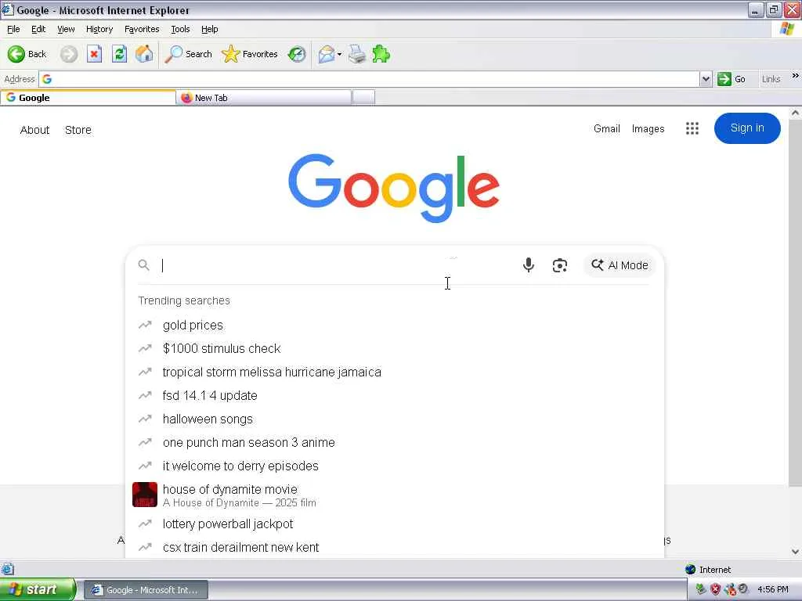Open the Favorites menu

pos(142,29)
